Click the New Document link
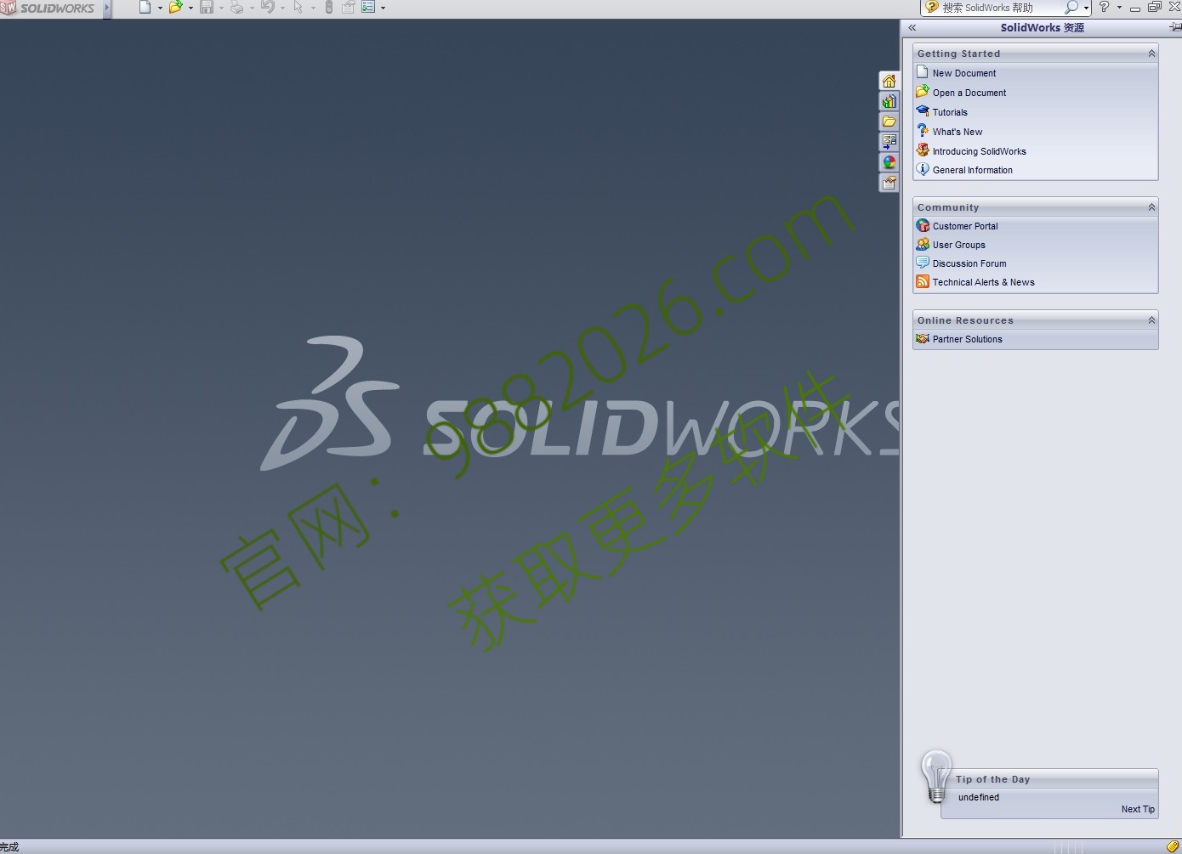 coord(963,73)
